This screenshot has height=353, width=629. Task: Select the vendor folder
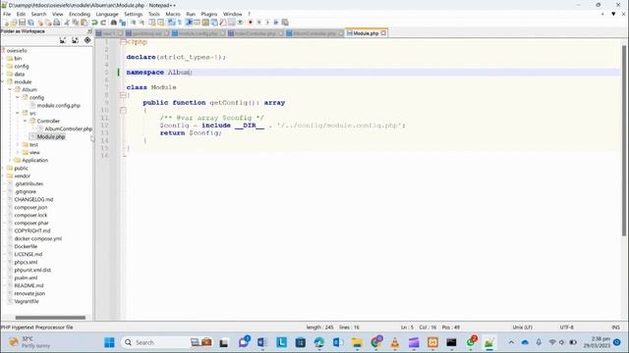point(22,176)
